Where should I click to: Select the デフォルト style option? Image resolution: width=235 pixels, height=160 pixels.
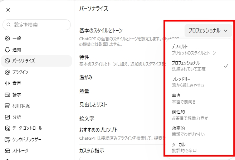point(200,50)
